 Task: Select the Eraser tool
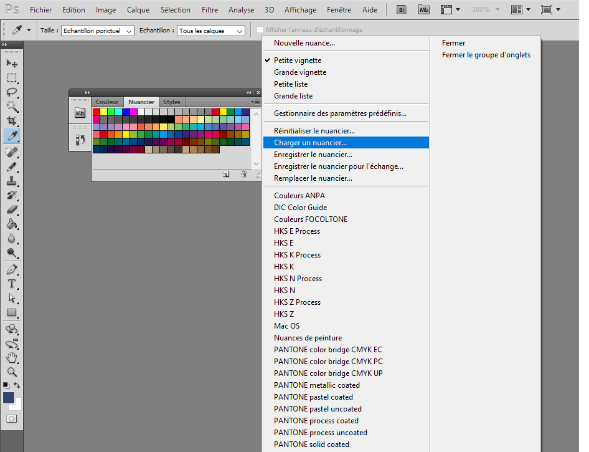(x=12, y=209)
